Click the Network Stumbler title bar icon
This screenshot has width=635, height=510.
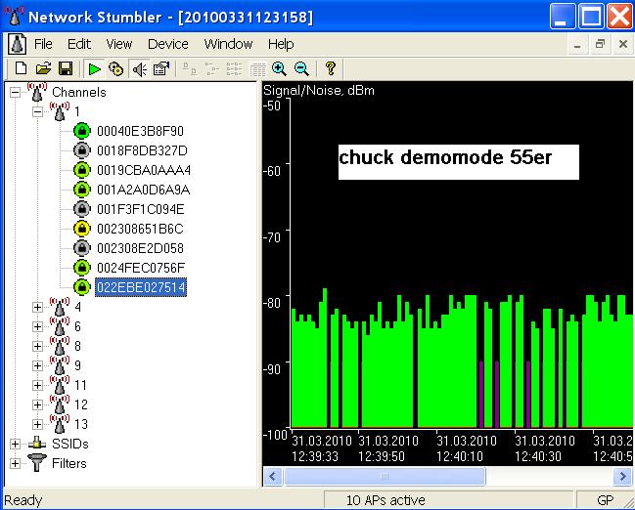[x=14, y=17]
